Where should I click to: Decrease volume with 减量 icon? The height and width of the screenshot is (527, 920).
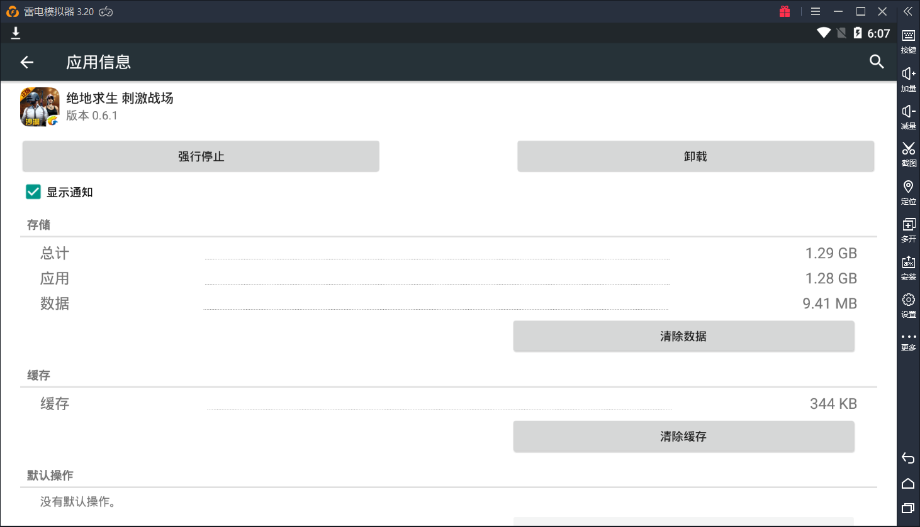(x=908, y=116)
